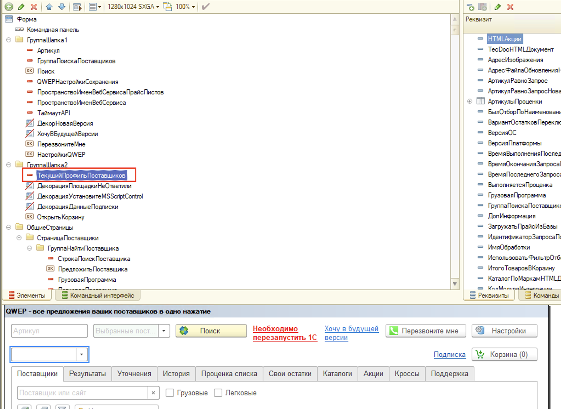This screenshot has height=409, width=561.
Task: Collapse the ГруппаШапка1 tree node
Action: click(x=9, y=40)
